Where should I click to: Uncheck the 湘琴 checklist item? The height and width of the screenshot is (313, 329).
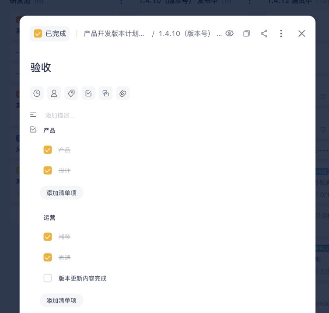(48, 236)
